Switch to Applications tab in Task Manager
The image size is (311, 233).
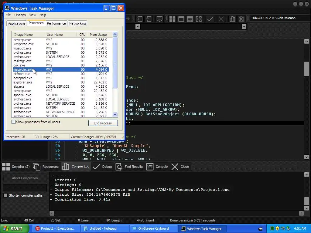[17, 23]
